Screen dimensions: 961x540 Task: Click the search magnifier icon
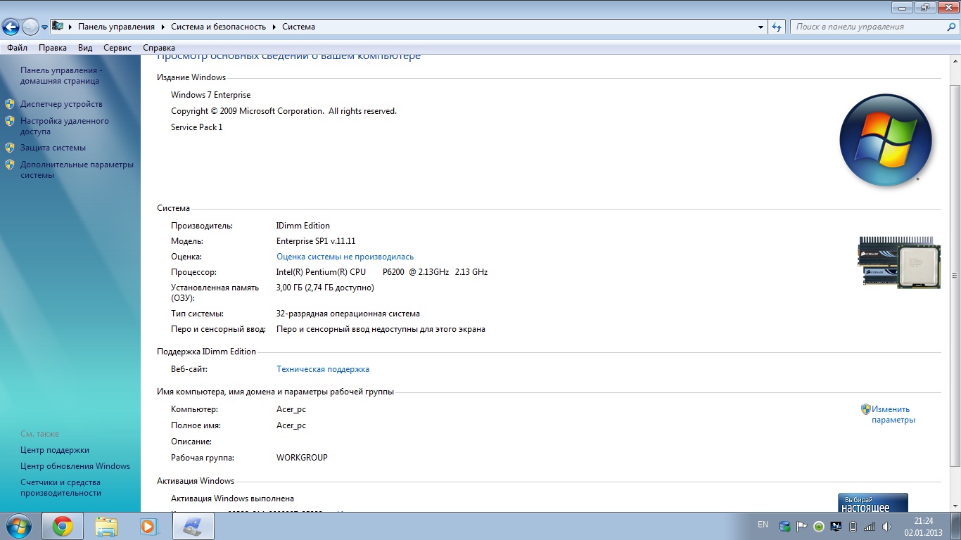(x=950, y=27)
